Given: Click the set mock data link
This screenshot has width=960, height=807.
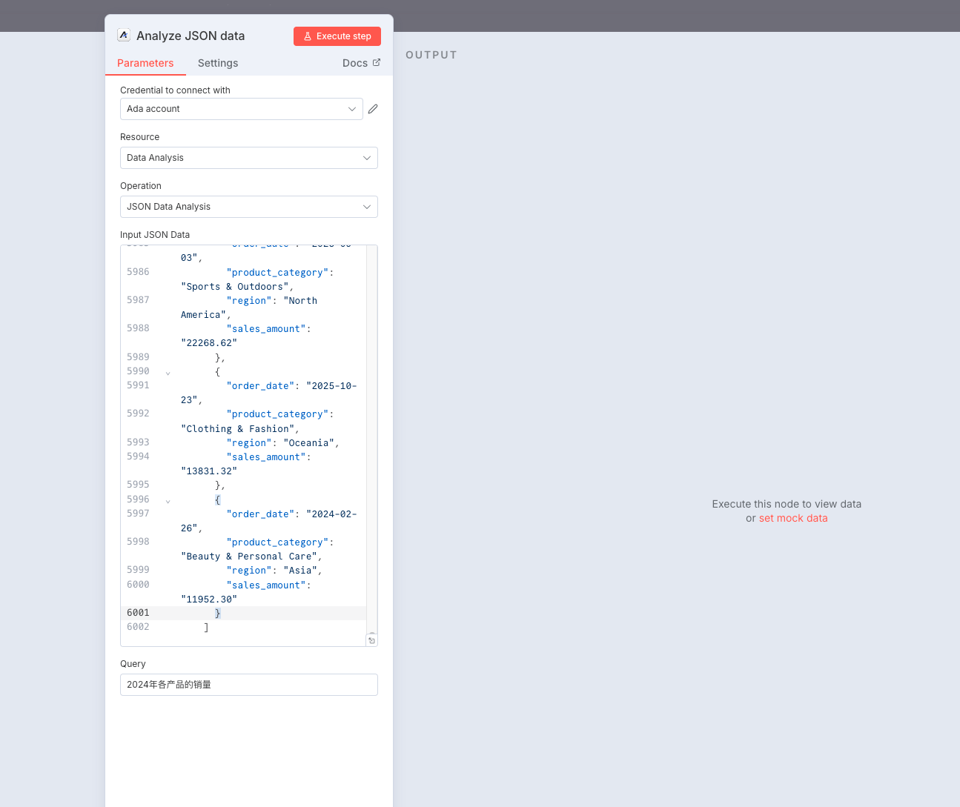Looking at the screenshot, I should click(792, 518).
